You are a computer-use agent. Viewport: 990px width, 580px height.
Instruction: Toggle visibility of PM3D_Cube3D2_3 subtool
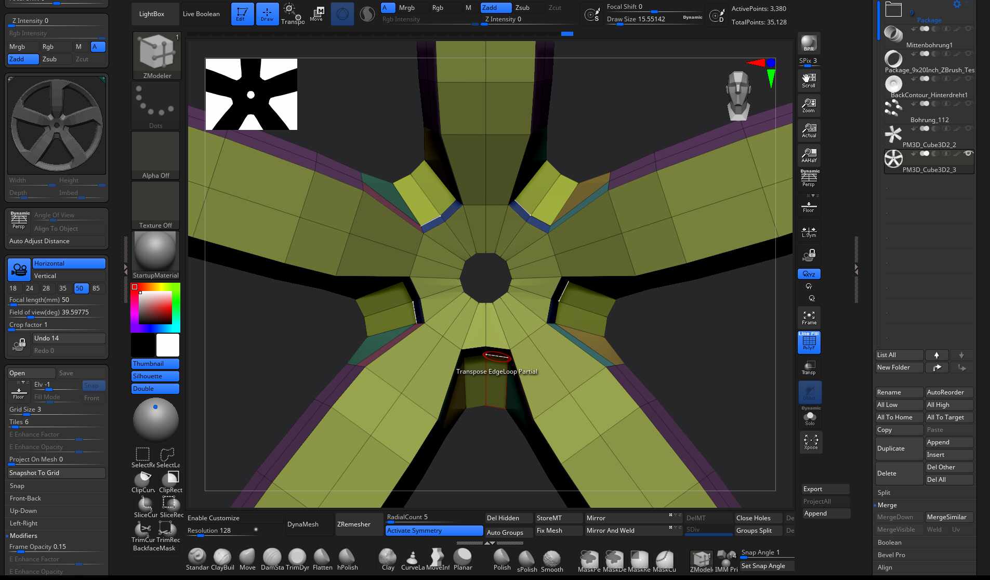968,154
